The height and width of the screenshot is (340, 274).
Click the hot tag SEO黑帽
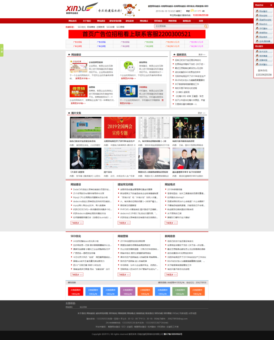point(120,27)
